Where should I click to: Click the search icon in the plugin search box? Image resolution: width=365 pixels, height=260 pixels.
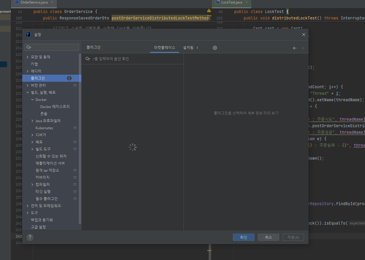point(88,59)
